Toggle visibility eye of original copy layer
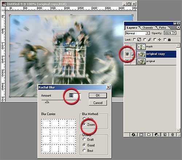This screenshot has width=182, height=160. click(127, 54)
